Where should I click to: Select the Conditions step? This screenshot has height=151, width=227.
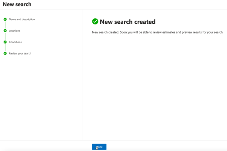point(15,42)
